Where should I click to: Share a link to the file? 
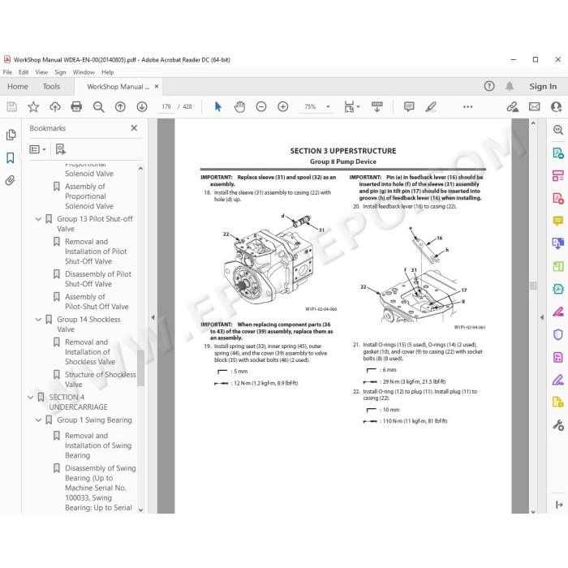tap(513, 106)
